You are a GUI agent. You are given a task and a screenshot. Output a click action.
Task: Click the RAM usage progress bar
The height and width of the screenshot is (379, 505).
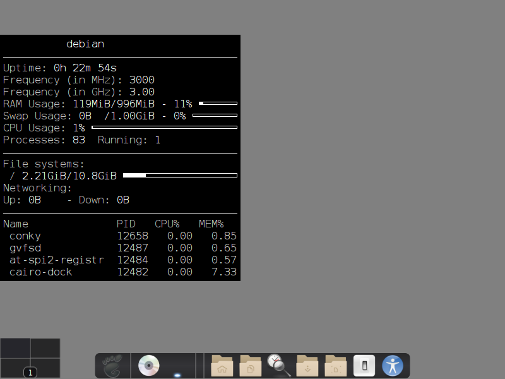[x=217, y=102]
